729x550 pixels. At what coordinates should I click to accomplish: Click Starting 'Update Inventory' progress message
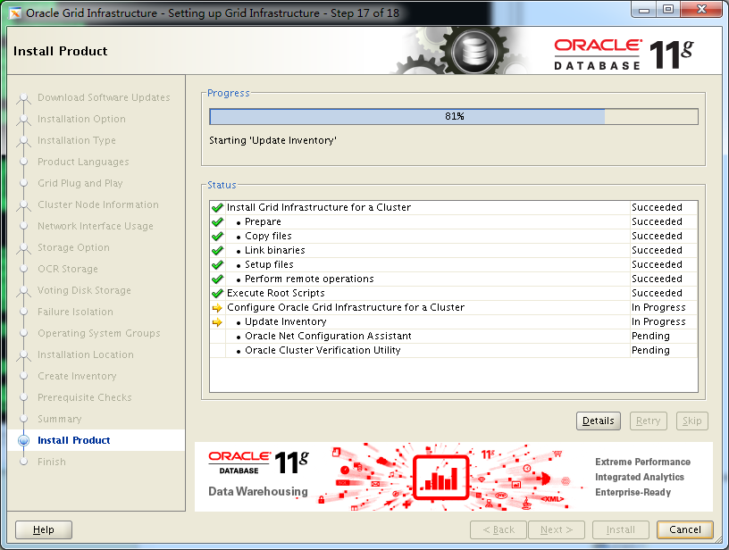coord(272,140)
